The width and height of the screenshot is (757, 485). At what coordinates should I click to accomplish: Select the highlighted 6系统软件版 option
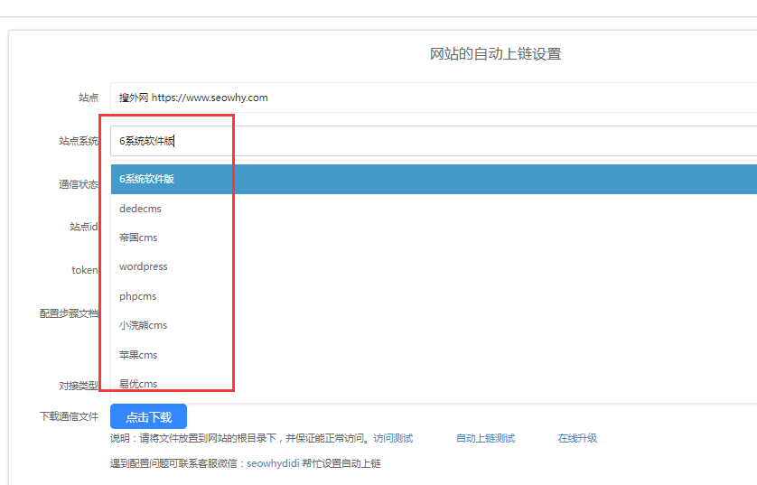146,179
